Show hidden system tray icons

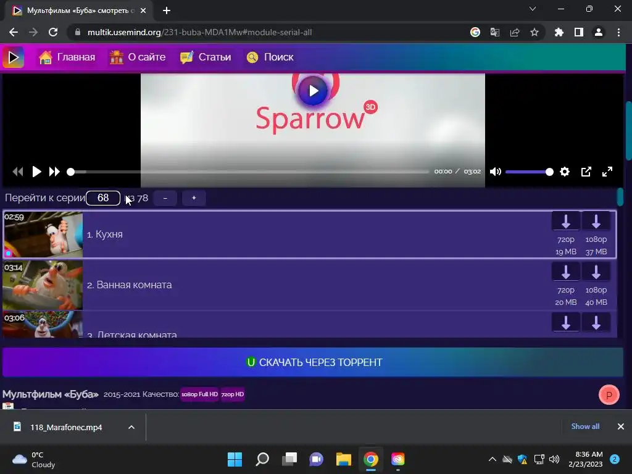pos(493,459)
